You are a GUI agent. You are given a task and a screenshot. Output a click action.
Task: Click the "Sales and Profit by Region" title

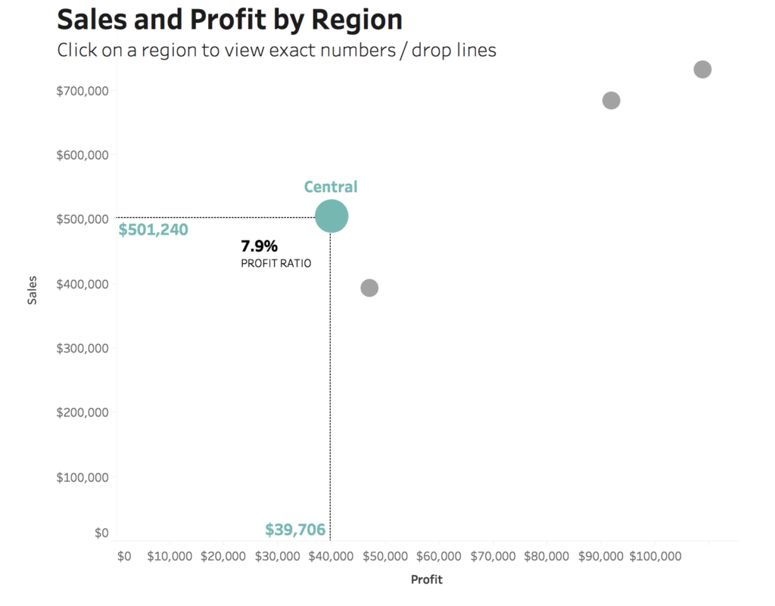click(229, 20)
